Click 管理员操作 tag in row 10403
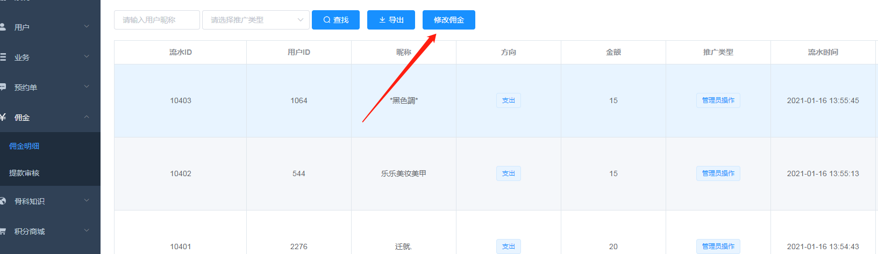The height and width of the screenshot is (254, 878). (718, 100)
